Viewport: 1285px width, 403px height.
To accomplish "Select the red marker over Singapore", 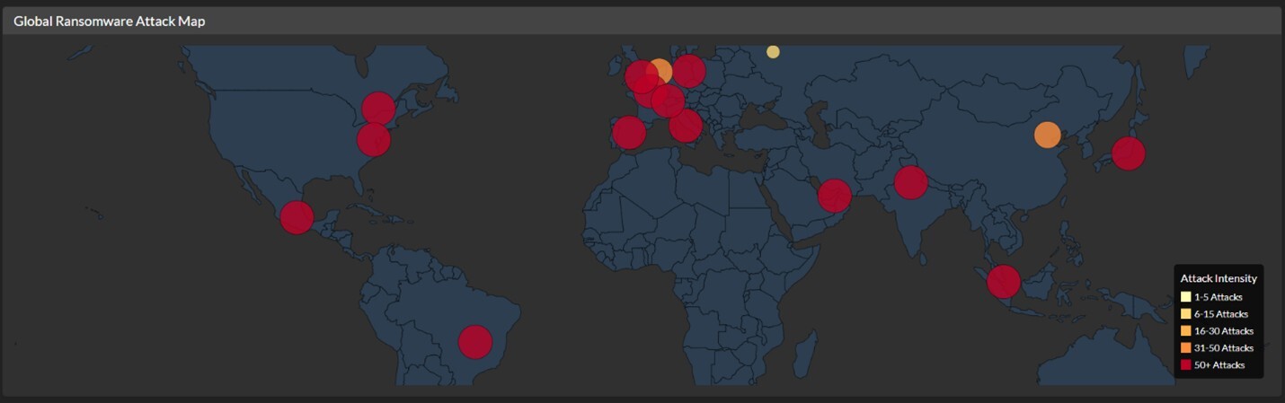I will tap(1004, 282).
